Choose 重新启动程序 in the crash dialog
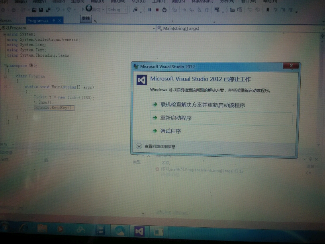Image resolution: width=325 pixels, height=244 pixels. tap(221, 118)
